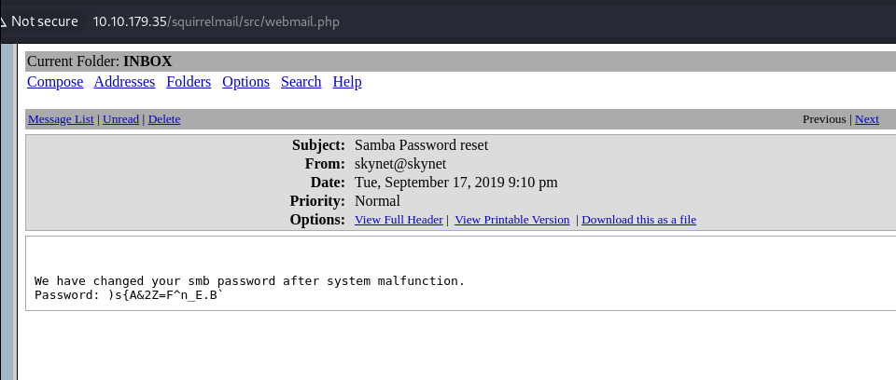Viewport: 896px width, 380px height.
Task: Click the squirrelmail URL in address bar
Action: 217,20
